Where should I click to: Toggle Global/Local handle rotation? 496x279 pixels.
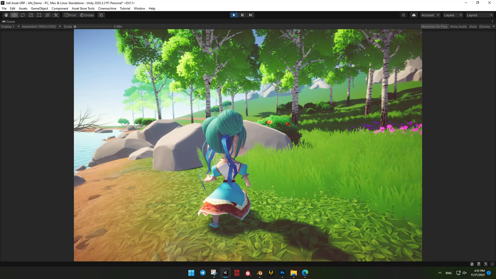click(x=87, y=15)
